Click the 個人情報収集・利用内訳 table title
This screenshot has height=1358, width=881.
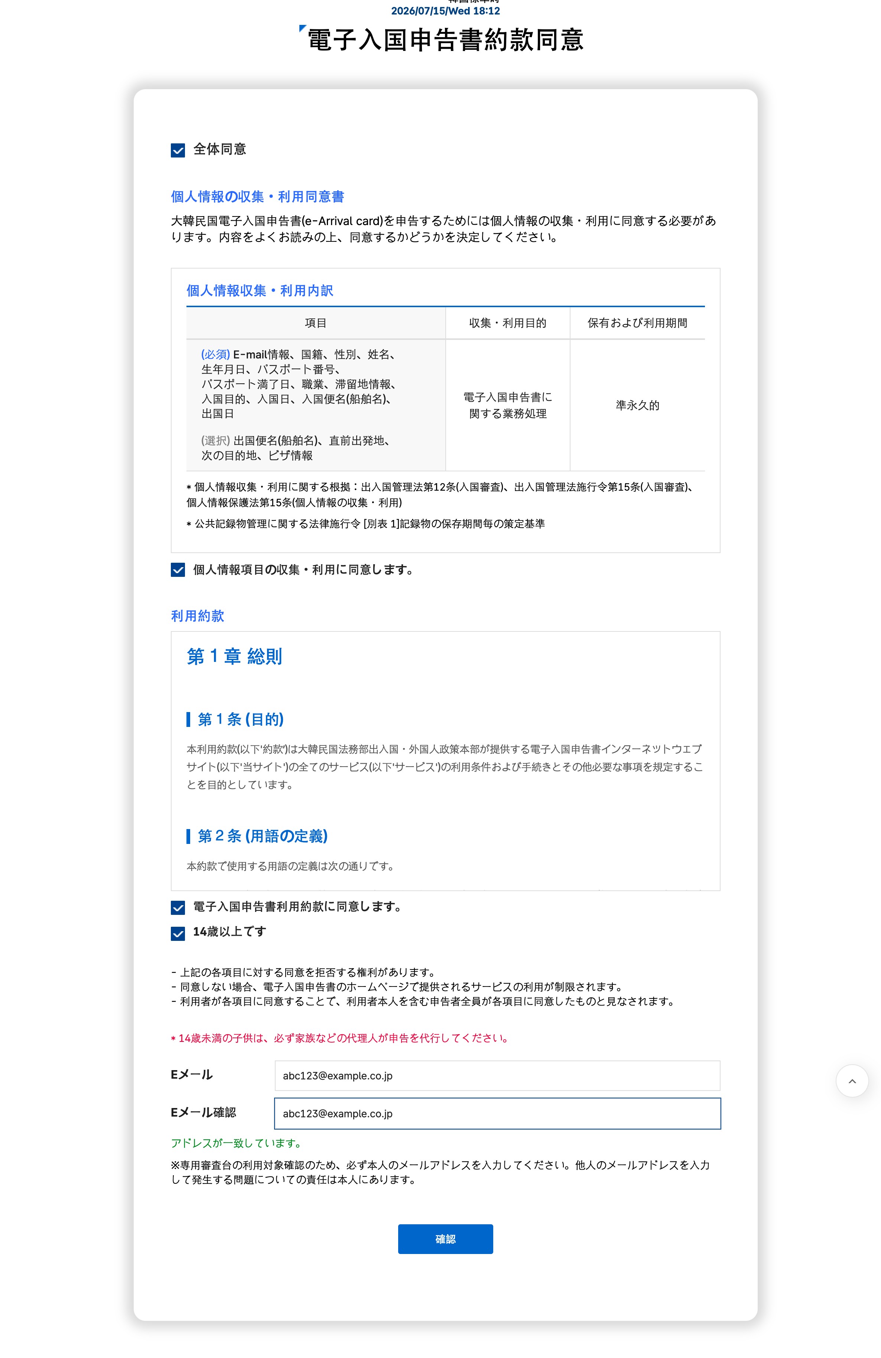(x=260, y=290)
